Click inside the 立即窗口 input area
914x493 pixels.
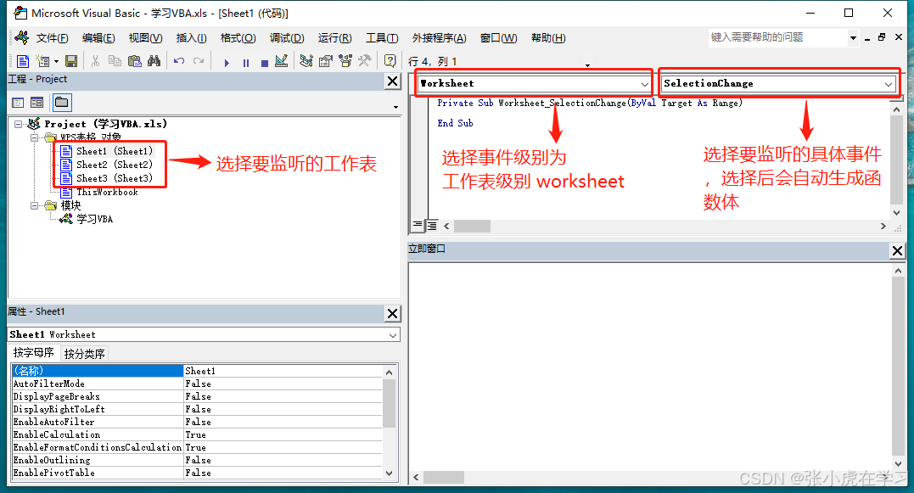pos(650,366)
